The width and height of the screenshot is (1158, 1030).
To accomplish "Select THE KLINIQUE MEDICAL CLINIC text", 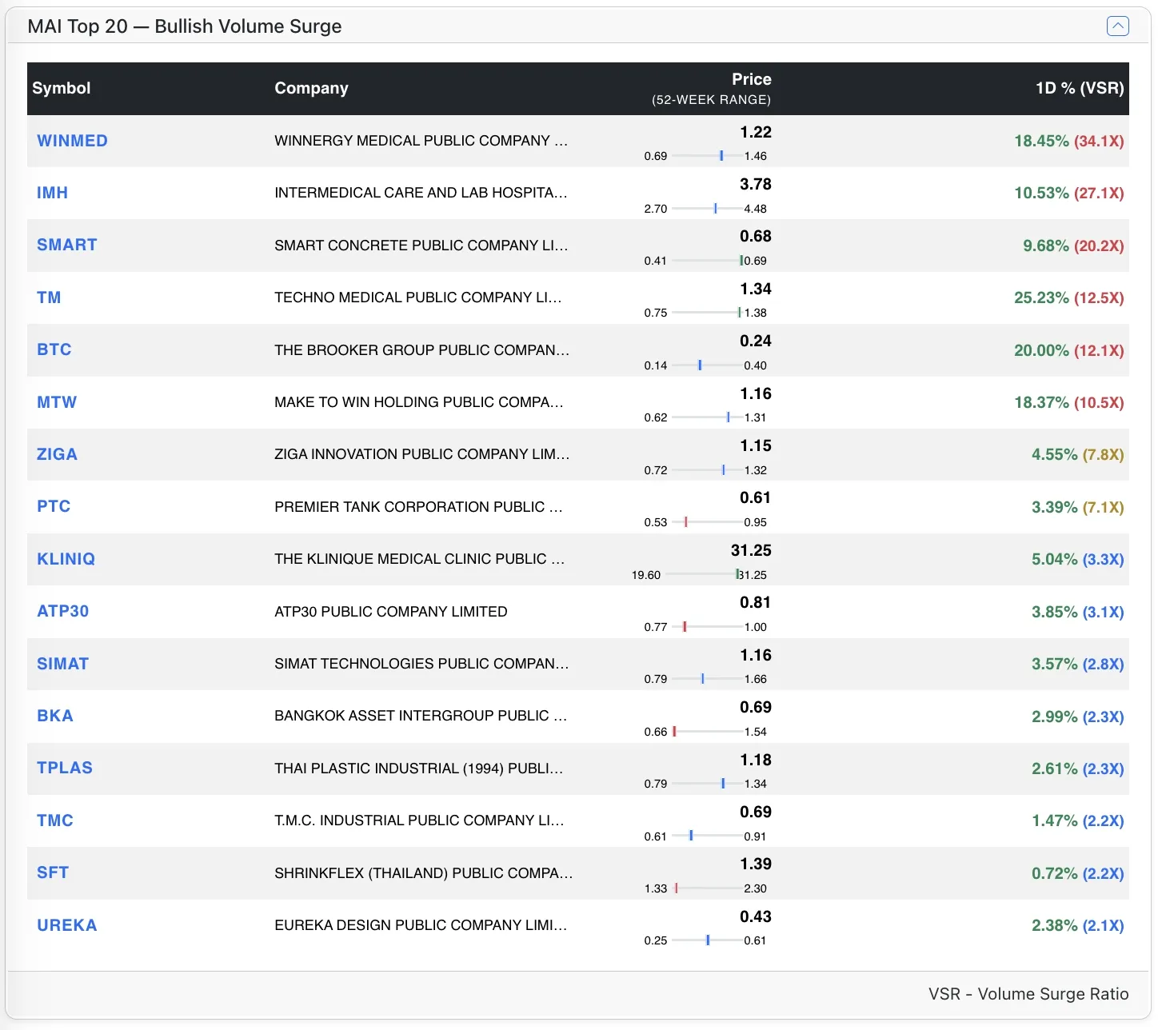I will click(419, 559).
